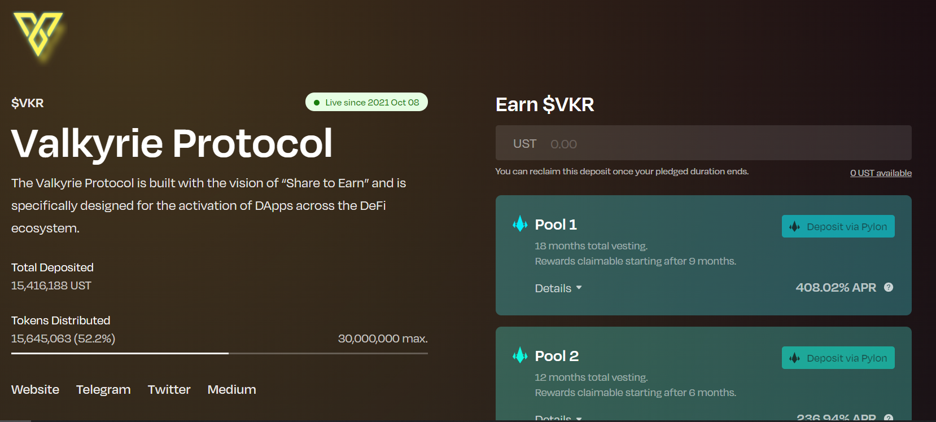Open the APR help icon for Pool 2
Viewport: 936px width, 422px height.
point(889,419)
